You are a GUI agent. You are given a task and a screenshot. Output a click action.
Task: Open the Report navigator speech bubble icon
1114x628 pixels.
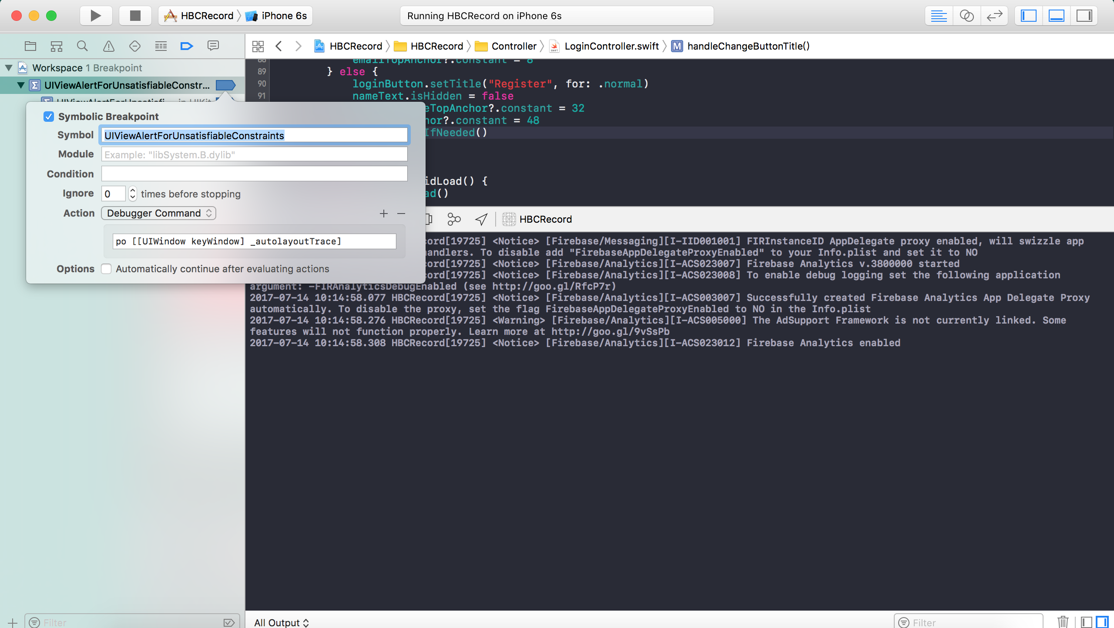(x=213, y=46)
